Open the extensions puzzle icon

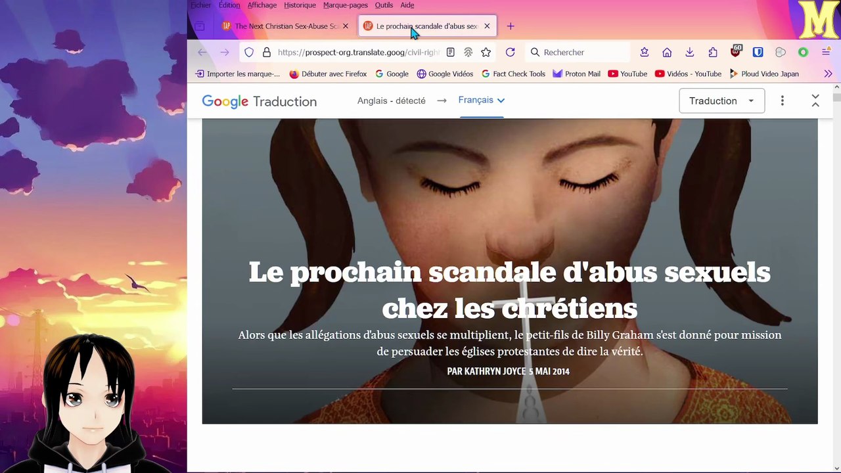pyautogui.click(x=713, y=52)
